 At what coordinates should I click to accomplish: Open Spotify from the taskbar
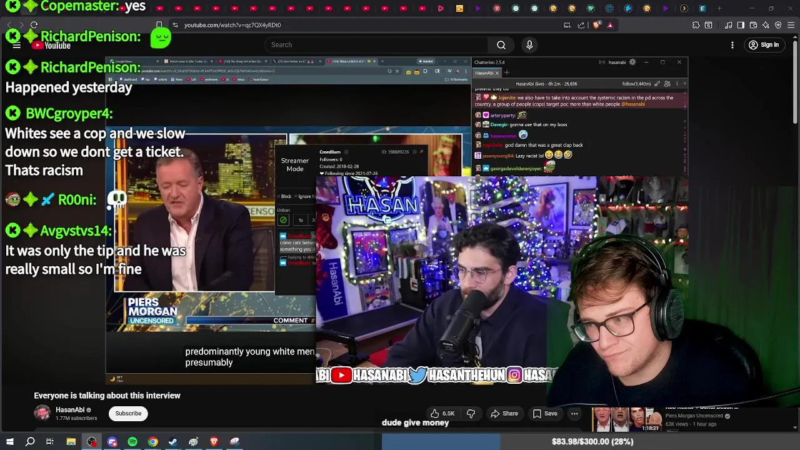132,442
